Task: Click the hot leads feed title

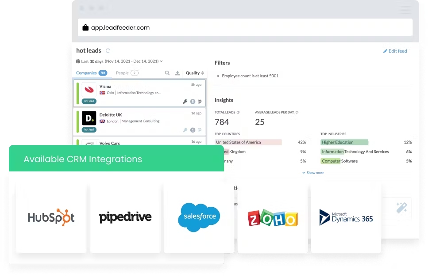Action: [x=89, y=50]
